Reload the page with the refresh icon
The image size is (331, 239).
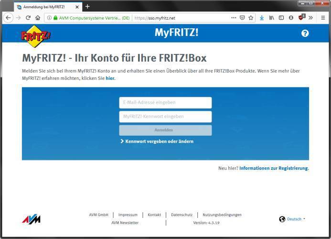[x=28, y=18]
